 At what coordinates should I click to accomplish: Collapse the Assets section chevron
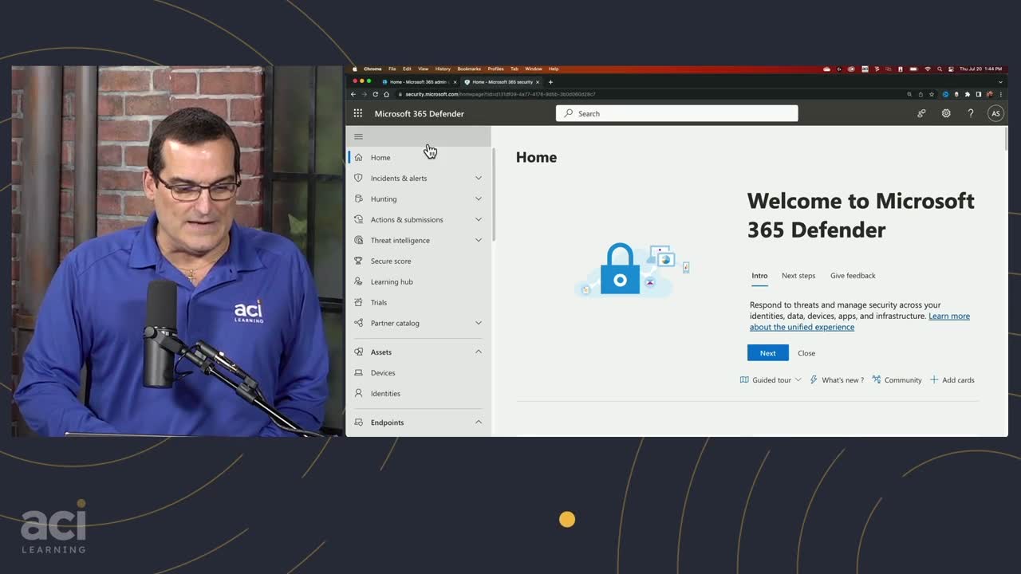tap(479, 352)
